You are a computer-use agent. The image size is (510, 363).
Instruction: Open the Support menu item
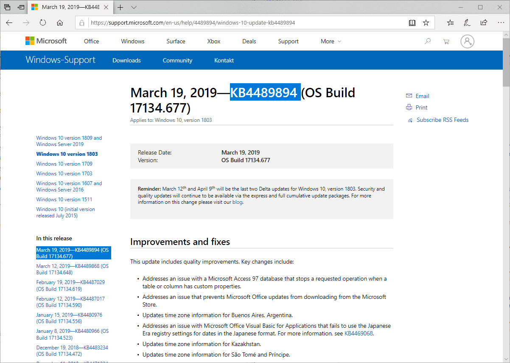289,41
